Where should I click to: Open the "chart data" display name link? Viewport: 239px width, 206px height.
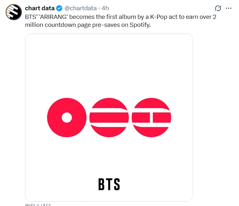(40, 8)
